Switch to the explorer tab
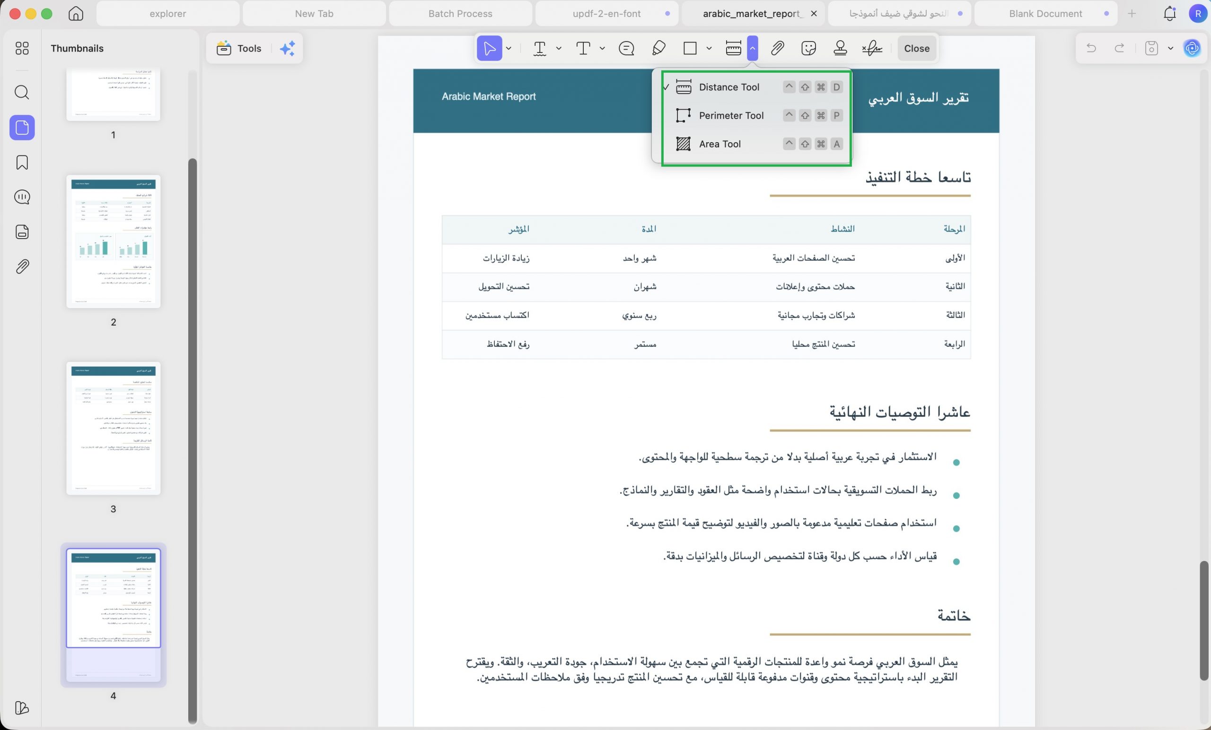The image size is (1211, 730). pyautogui.click(x=167, y=14)
